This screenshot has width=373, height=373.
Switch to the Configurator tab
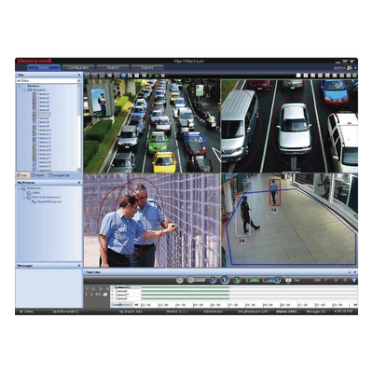(78, 67)
